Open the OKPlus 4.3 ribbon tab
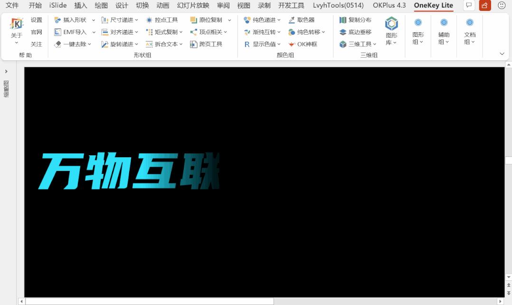Viewport: 512px width, 305px height. click(389, 6)
